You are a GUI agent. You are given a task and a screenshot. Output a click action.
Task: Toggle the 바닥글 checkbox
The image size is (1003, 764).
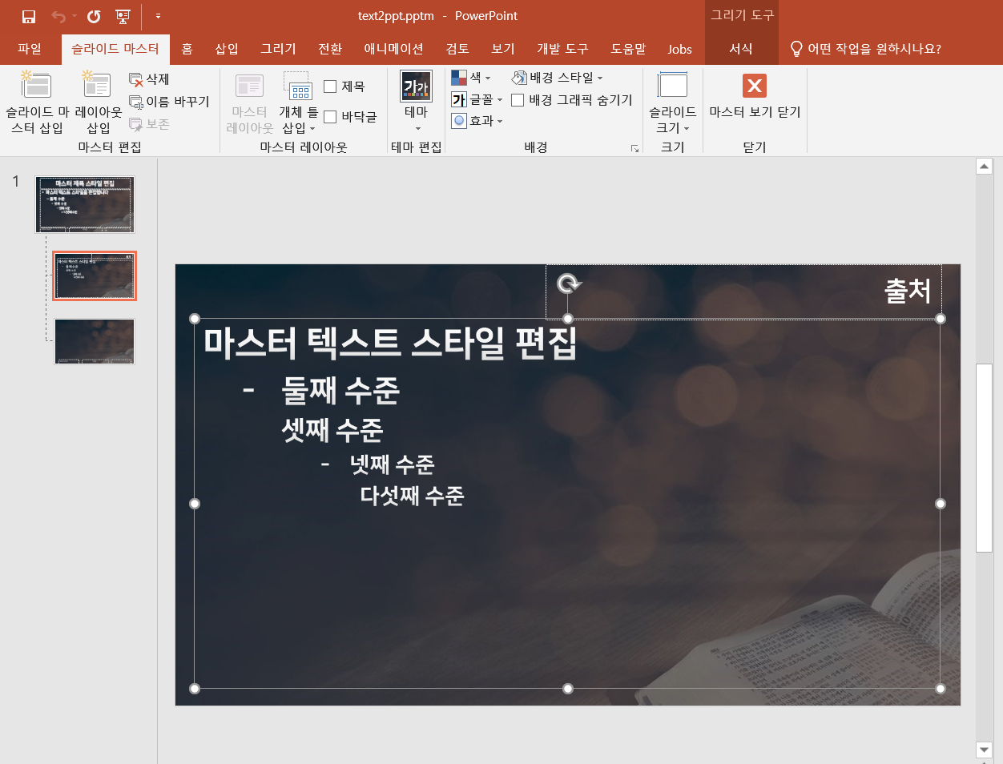(x=330, y=117)
